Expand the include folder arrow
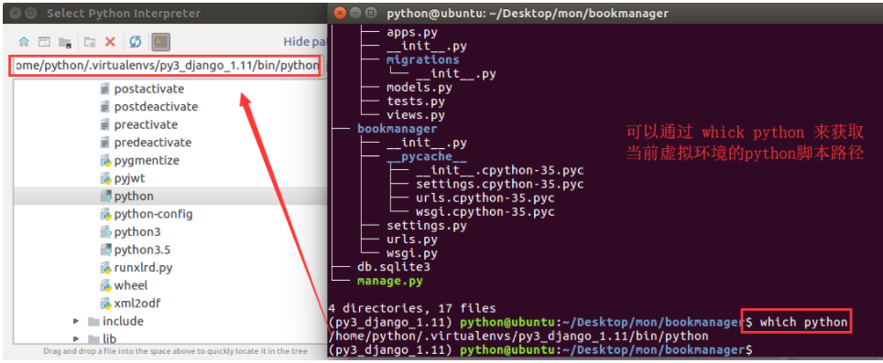The height and width of the screenshot is (363, 883). (76, 322)
